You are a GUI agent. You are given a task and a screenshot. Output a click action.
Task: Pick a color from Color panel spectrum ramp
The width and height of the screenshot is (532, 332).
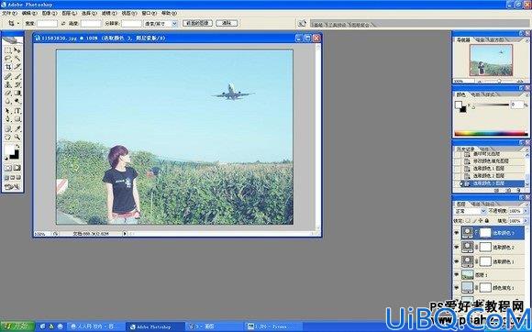[x=491, y=134]
